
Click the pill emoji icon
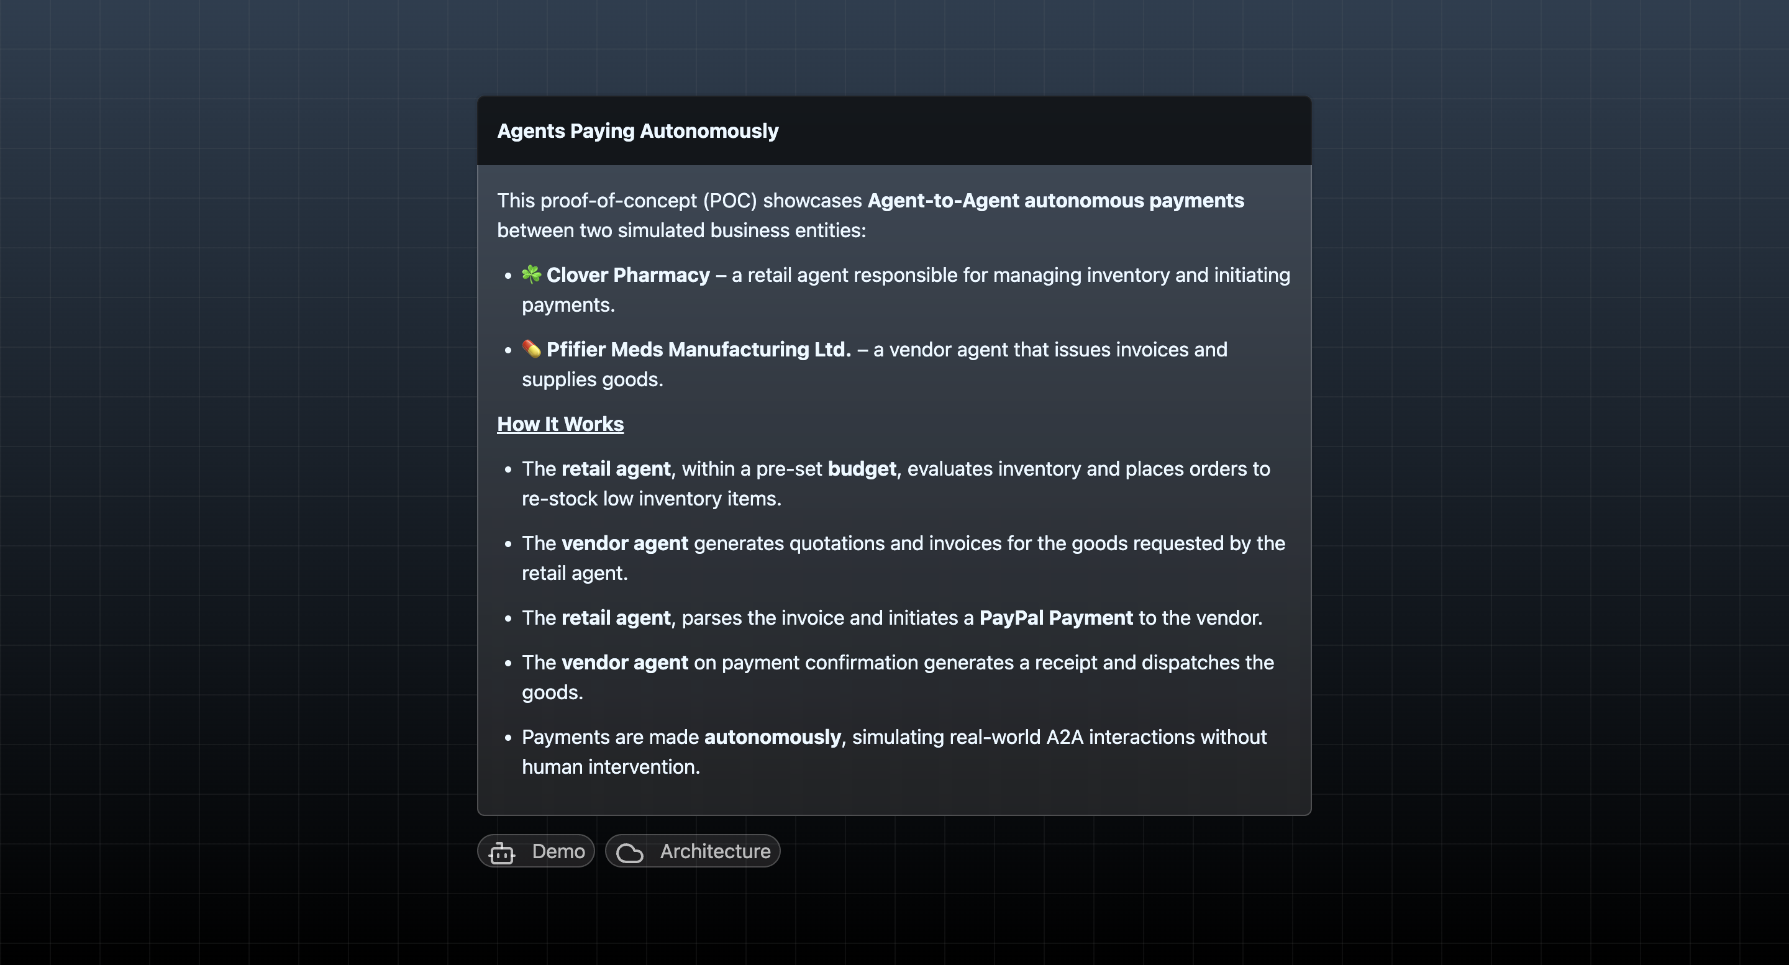coord(531,348)
